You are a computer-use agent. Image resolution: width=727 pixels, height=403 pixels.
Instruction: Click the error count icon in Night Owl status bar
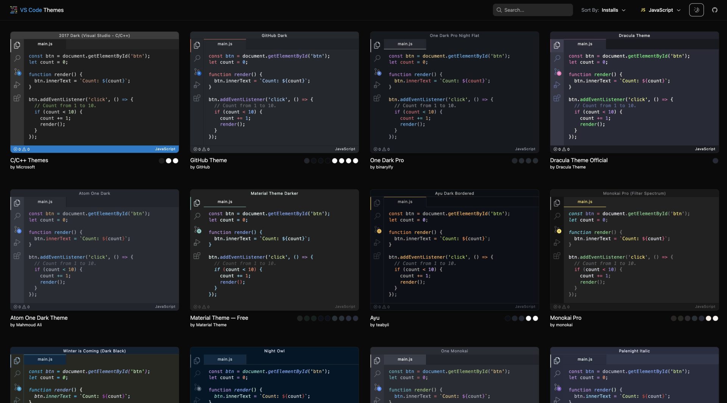pos(195,402)
